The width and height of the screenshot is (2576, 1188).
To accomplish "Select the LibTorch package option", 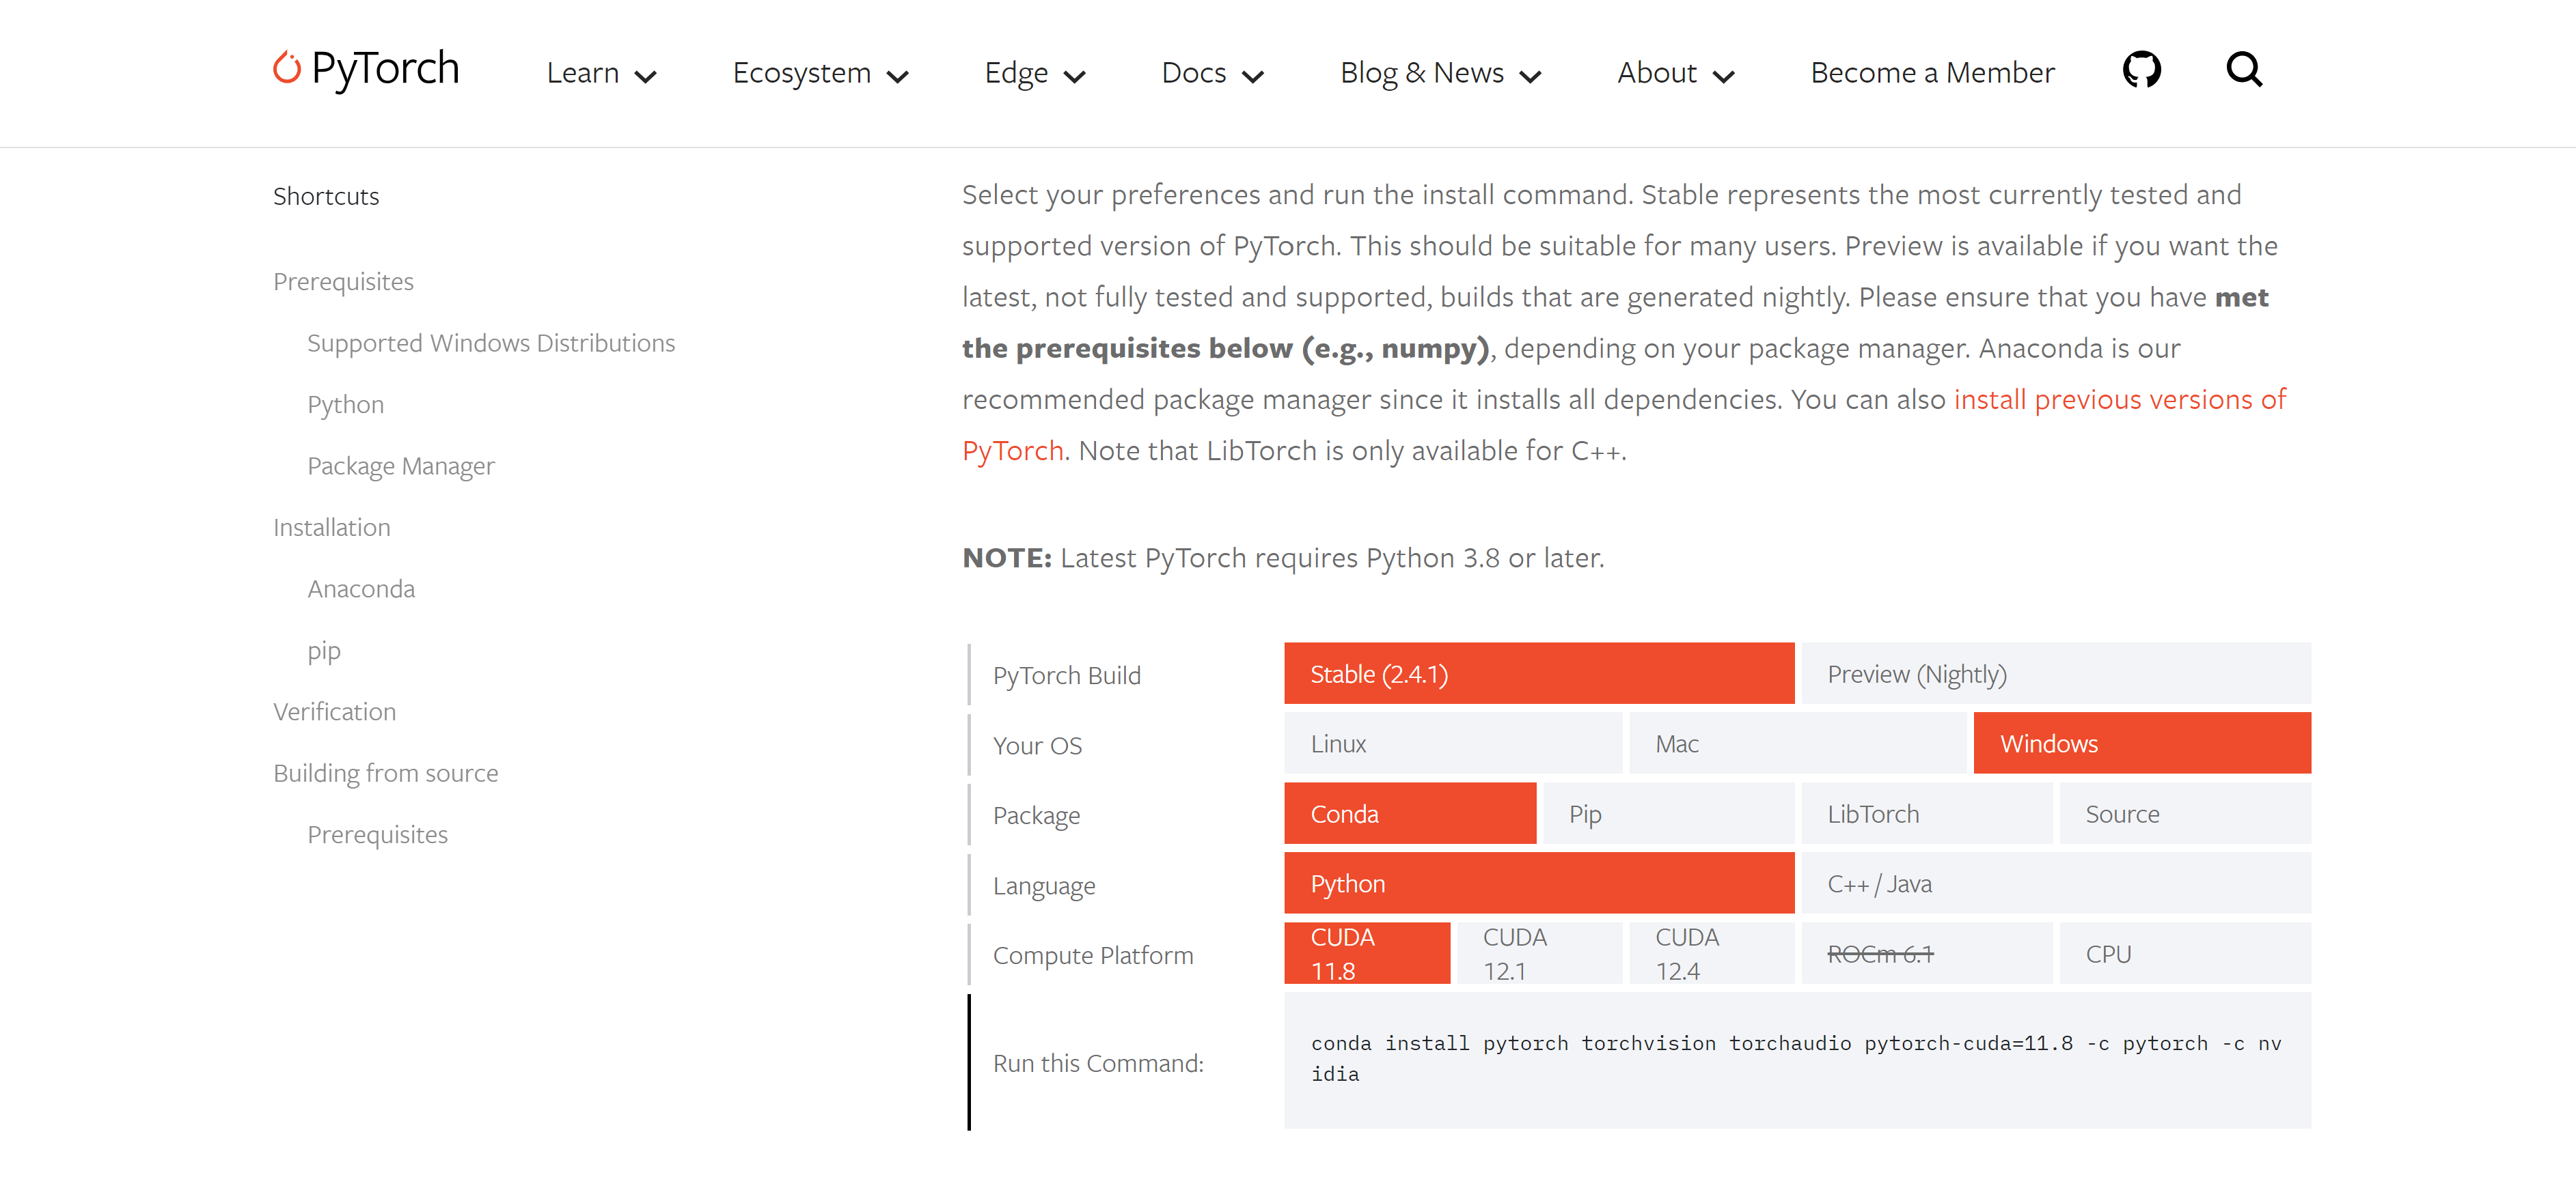I will point(1927,813).
